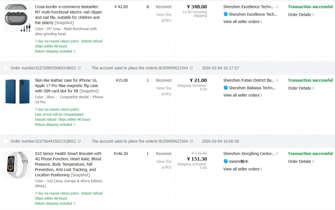Copy account name on the 16:17:57 order
Image resolution: width=335 pixels, height=210 pixels.
click(191, 68)
